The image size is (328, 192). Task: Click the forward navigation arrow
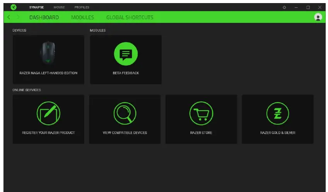tap(18, 17)
